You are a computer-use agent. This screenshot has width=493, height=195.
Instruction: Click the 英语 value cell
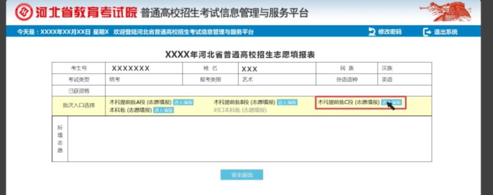404,80
